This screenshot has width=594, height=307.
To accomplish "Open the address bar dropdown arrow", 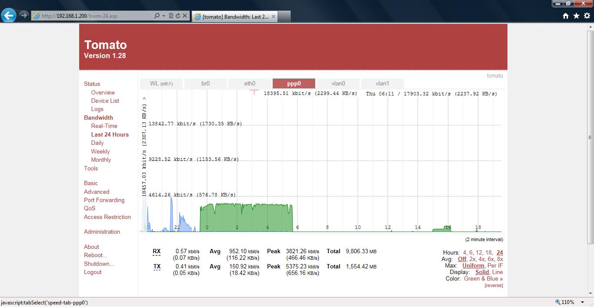I will coord(164,16).
